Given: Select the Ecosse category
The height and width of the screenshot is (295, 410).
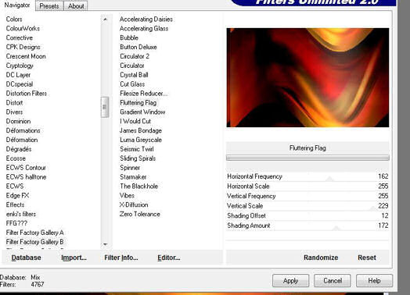Looking at the screenshot, I should tap(16, 158).
